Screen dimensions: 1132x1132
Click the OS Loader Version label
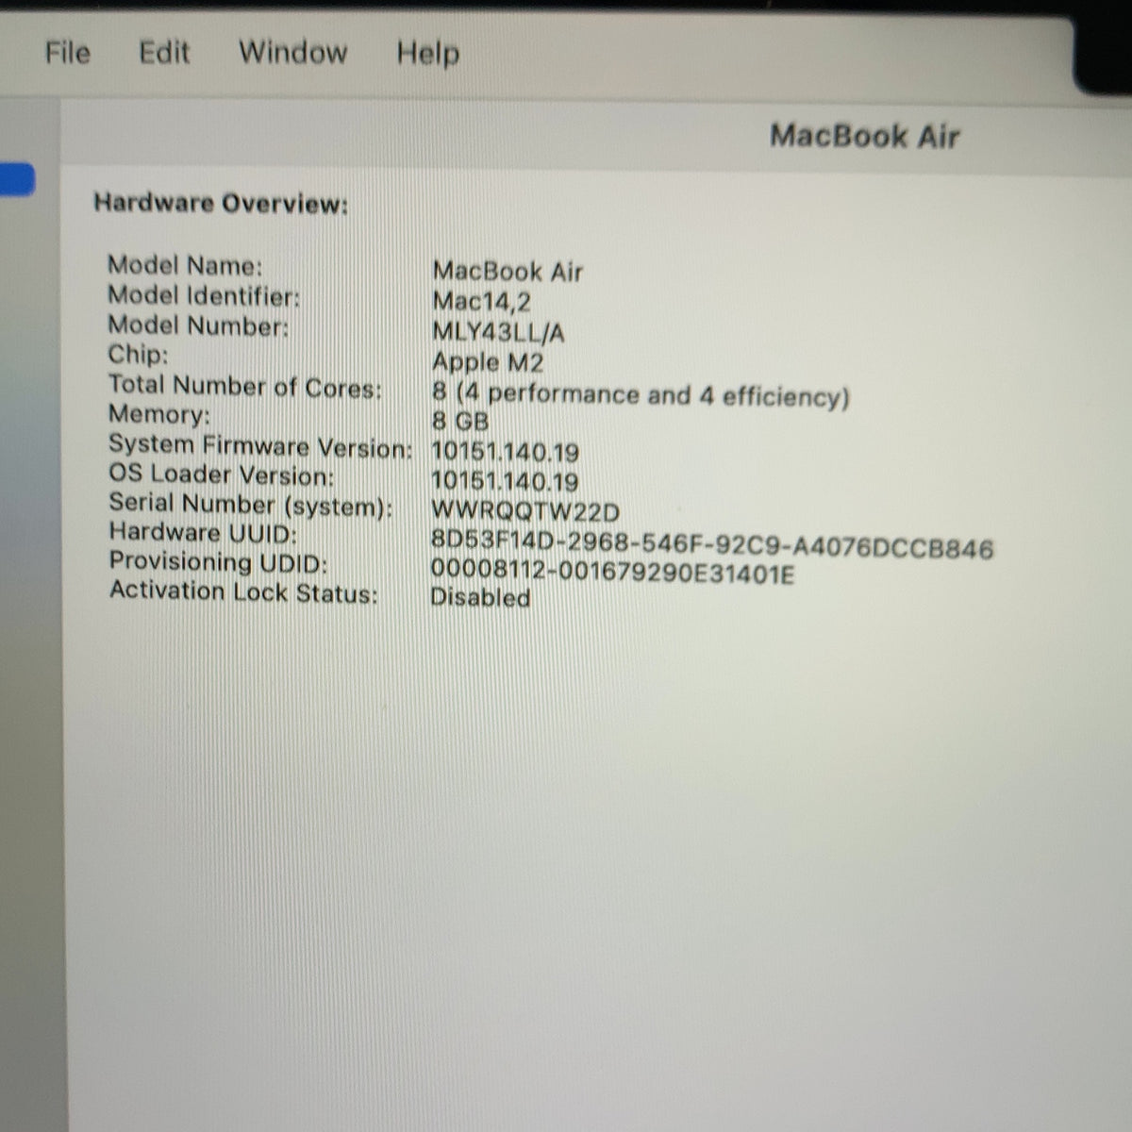(x=222, y=474)
